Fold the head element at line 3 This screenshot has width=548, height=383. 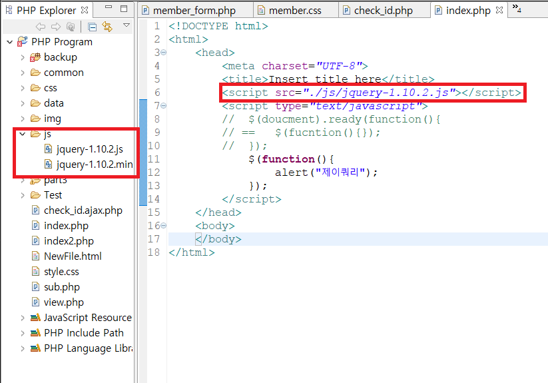(163, 53)
